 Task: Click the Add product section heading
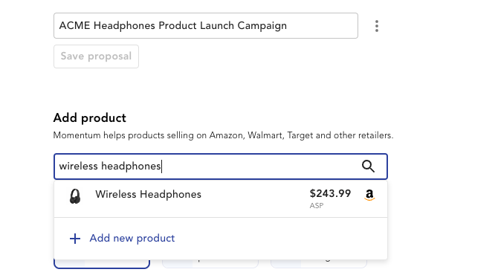click(89, 118)
